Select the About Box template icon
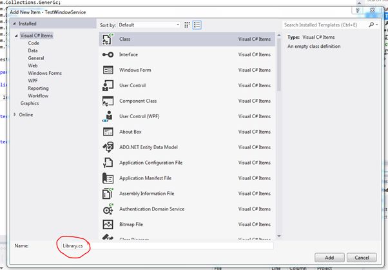Screen dimensions: 388x270 [108, 132]
